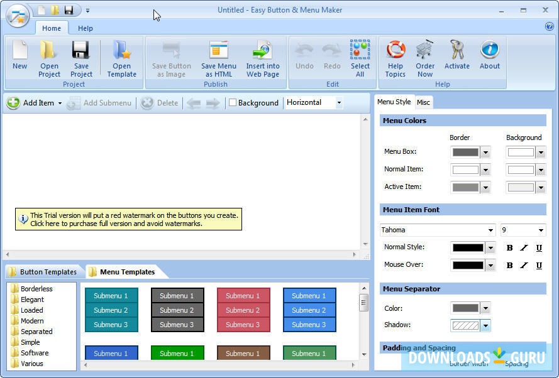Image resolution: width=559 pixels, height=378 pixels.
Task: Click the New project icon
Action: [19, 51]
